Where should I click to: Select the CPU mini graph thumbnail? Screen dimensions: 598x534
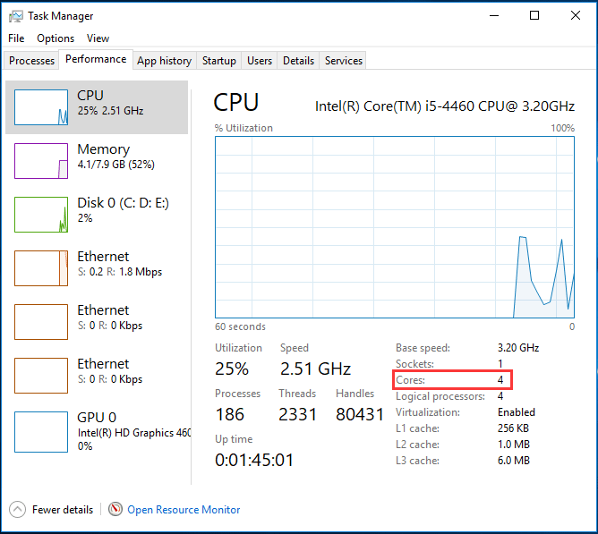coord(41,107)
